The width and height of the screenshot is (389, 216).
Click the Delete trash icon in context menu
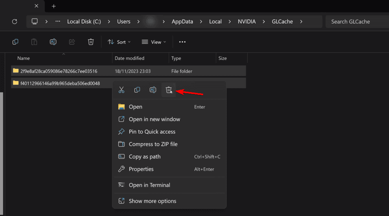click(169, 90)
